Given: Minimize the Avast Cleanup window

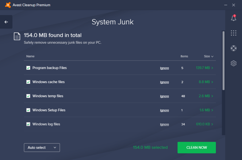Looking at the screenshot, I should click(x=224, y=5).
